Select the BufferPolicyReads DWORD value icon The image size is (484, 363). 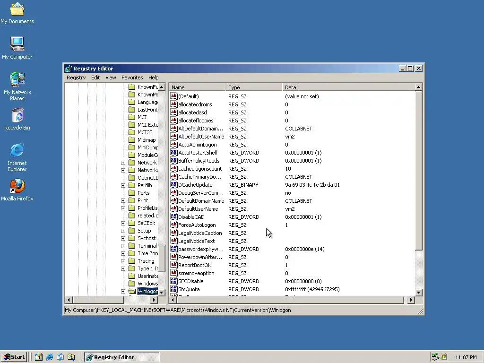pyautogui.click(x=174, y=161)
